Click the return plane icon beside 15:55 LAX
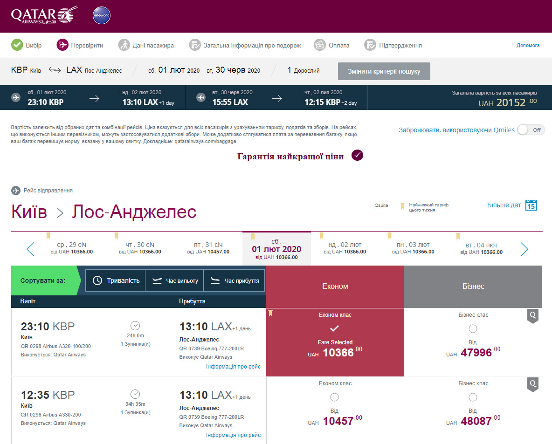Screen dimensions: 552x444 200,97
